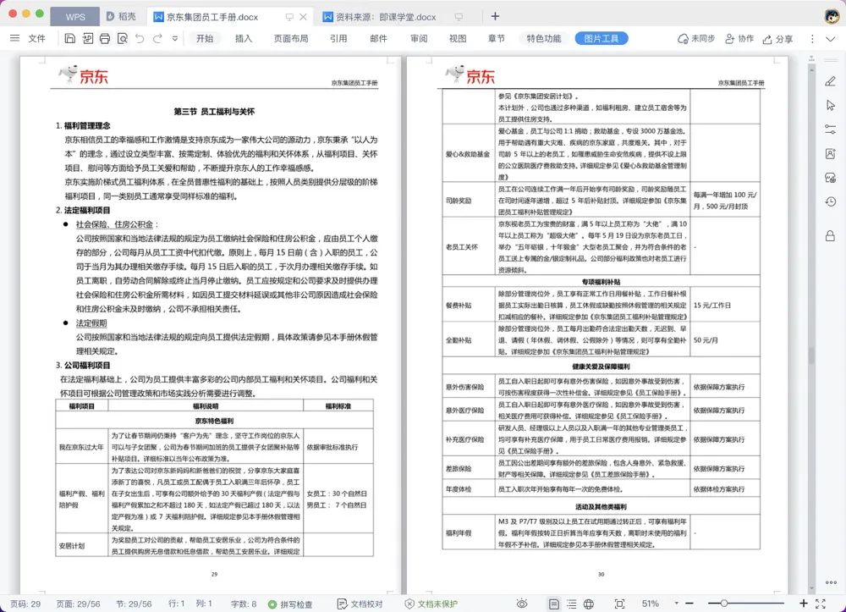This screenshot has width=846, height=612.
Task: Switch to web layout view icon
Action: (589, 604)
